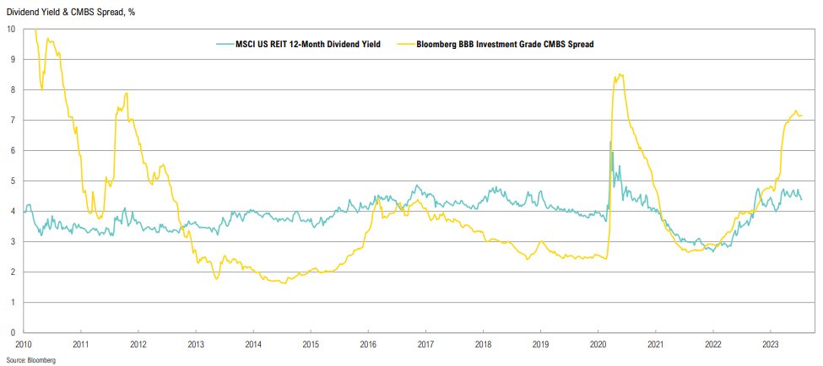
Task: Select the MSCI US REIT Dividend Yield legend label
Action: (308, 44)
